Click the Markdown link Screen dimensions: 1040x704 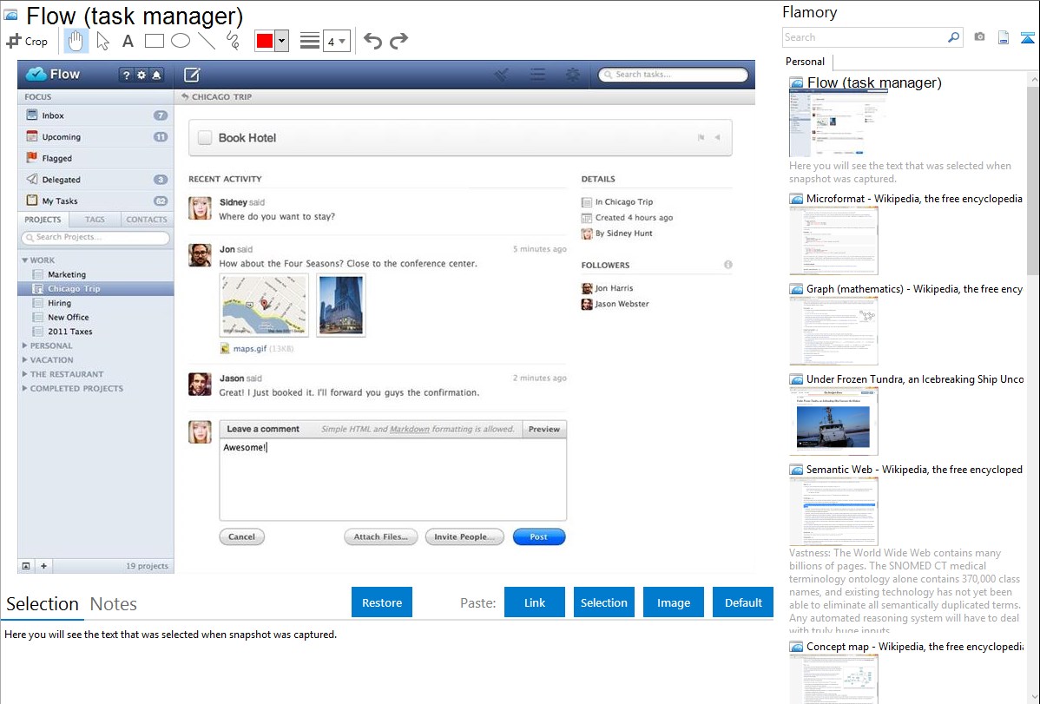(x=409, y=430)
